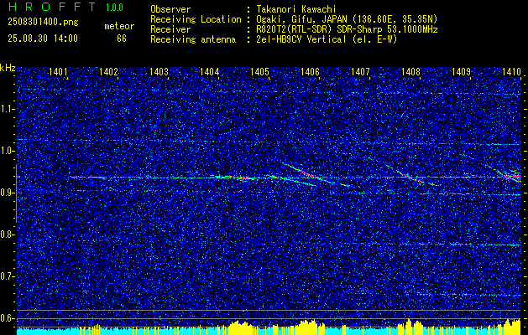The image size is (528, 335).
Task: Click the 1403 time marker
Action: click(159, 71)
